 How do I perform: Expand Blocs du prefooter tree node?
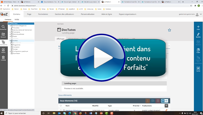click(10, 34)
